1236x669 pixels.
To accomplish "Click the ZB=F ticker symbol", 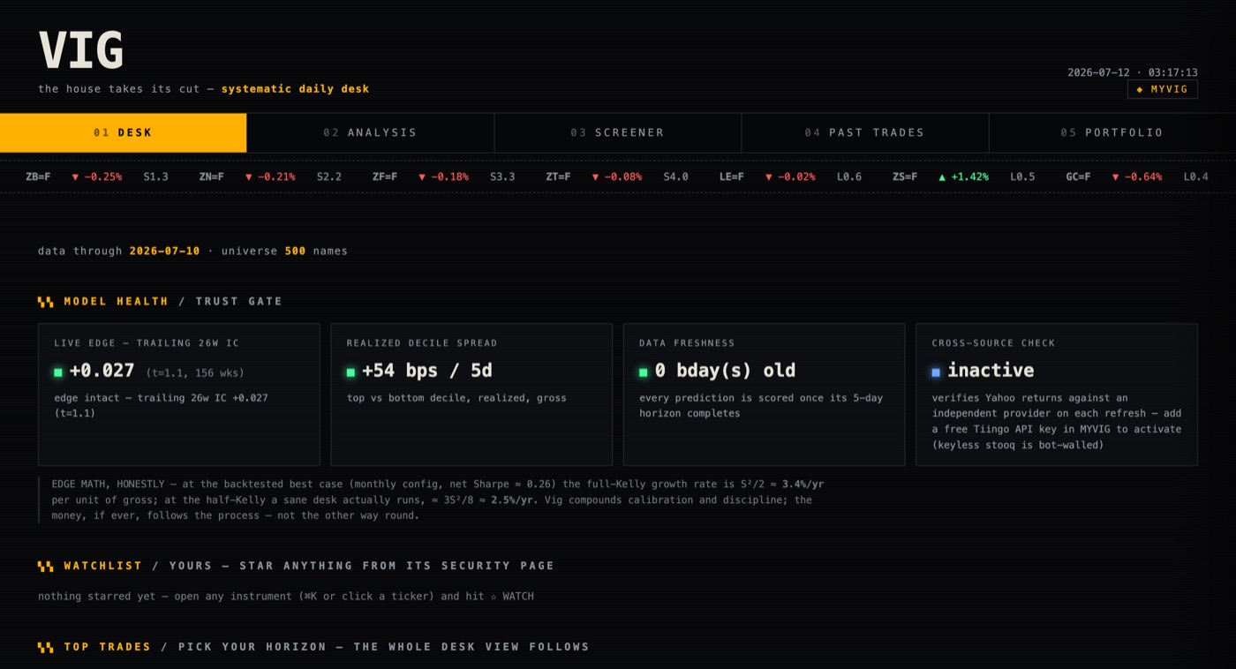I will 38,177.
